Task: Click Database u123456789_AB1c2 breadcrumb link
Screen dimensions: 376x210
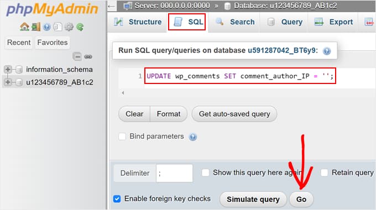Action: point(285,6)
